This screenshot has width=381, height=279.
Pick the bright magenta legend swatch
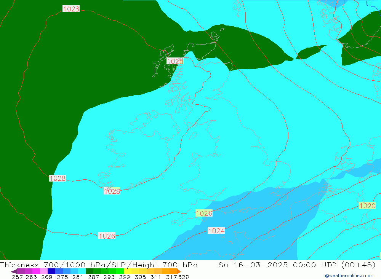36,271
